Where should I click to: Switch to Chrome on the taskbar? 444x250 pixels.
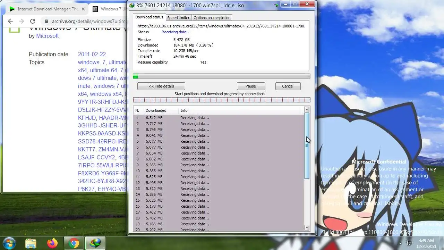(x=74, y=243)
